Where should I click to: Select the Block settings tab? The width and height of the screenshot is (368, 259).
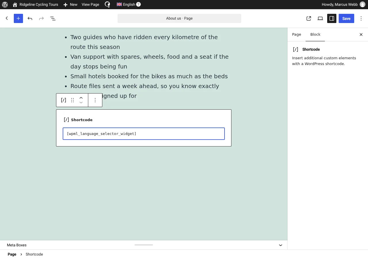315,35
